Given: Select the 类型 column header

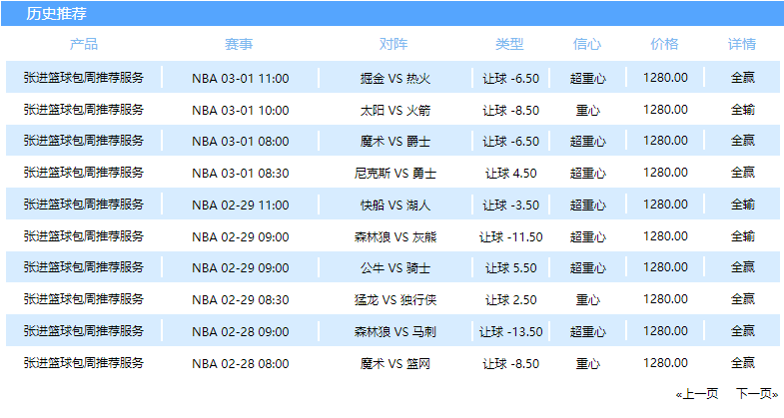Looking at the screenshot, I should coord(509,44).
